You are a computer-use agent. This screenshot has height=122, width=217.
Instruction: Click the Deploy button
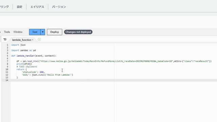pos(55,32)
